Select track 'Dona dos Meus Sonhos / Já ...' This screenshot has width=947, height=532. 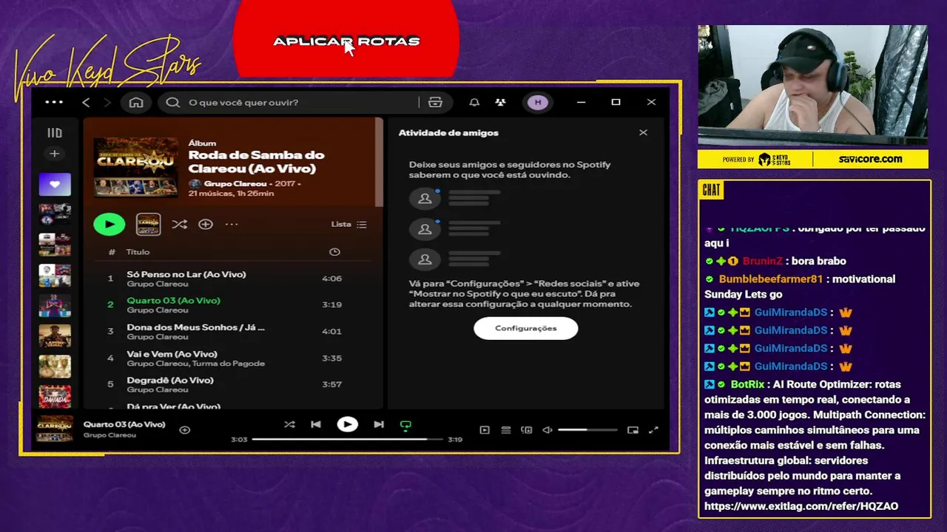[x=234, y=331]
